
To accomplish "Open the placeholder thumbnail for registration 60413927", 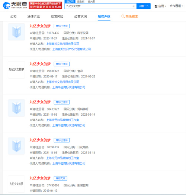I will tap(16, 108).
